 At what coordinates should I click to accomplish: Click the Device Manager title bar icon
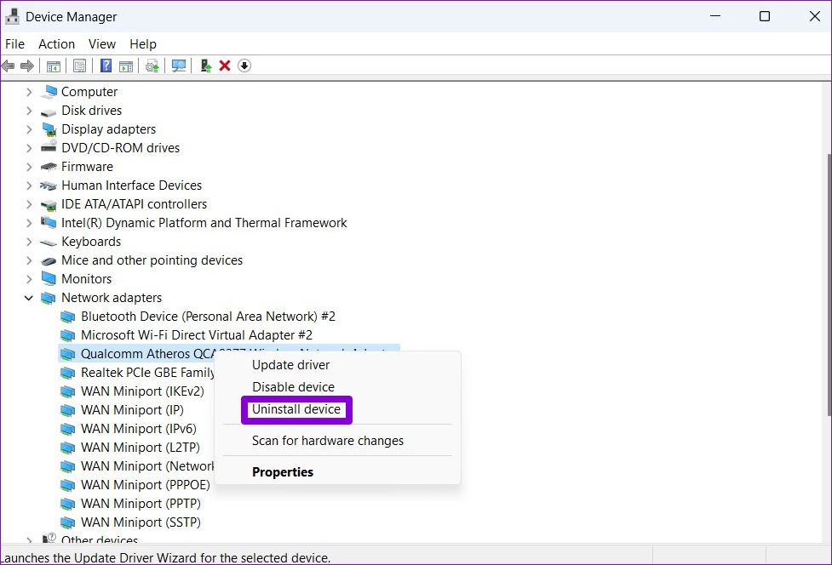coord(12,16)
